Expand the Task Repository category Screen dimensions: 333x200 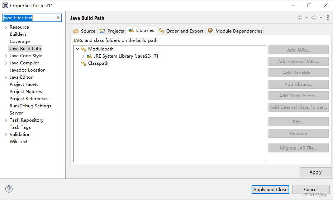(x=6, y=120)
